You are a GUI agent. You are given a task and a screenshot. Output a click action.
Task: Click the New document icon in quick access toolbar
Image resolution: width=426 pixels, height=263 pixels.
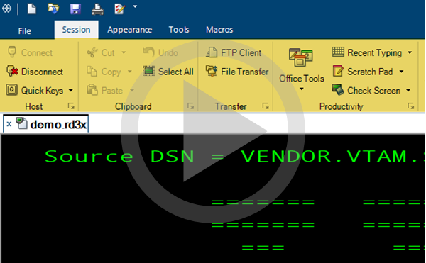point(32,9)
